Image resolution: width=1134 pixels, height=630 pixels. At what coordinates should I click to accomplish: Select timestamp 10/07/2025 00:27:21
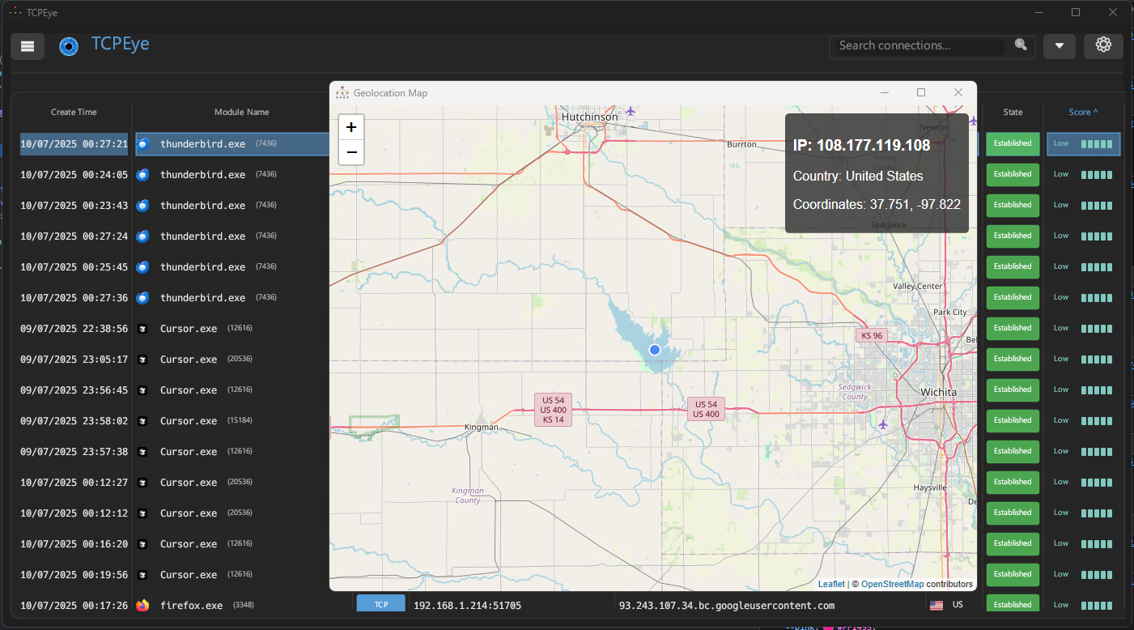click(x=74, y=144)
